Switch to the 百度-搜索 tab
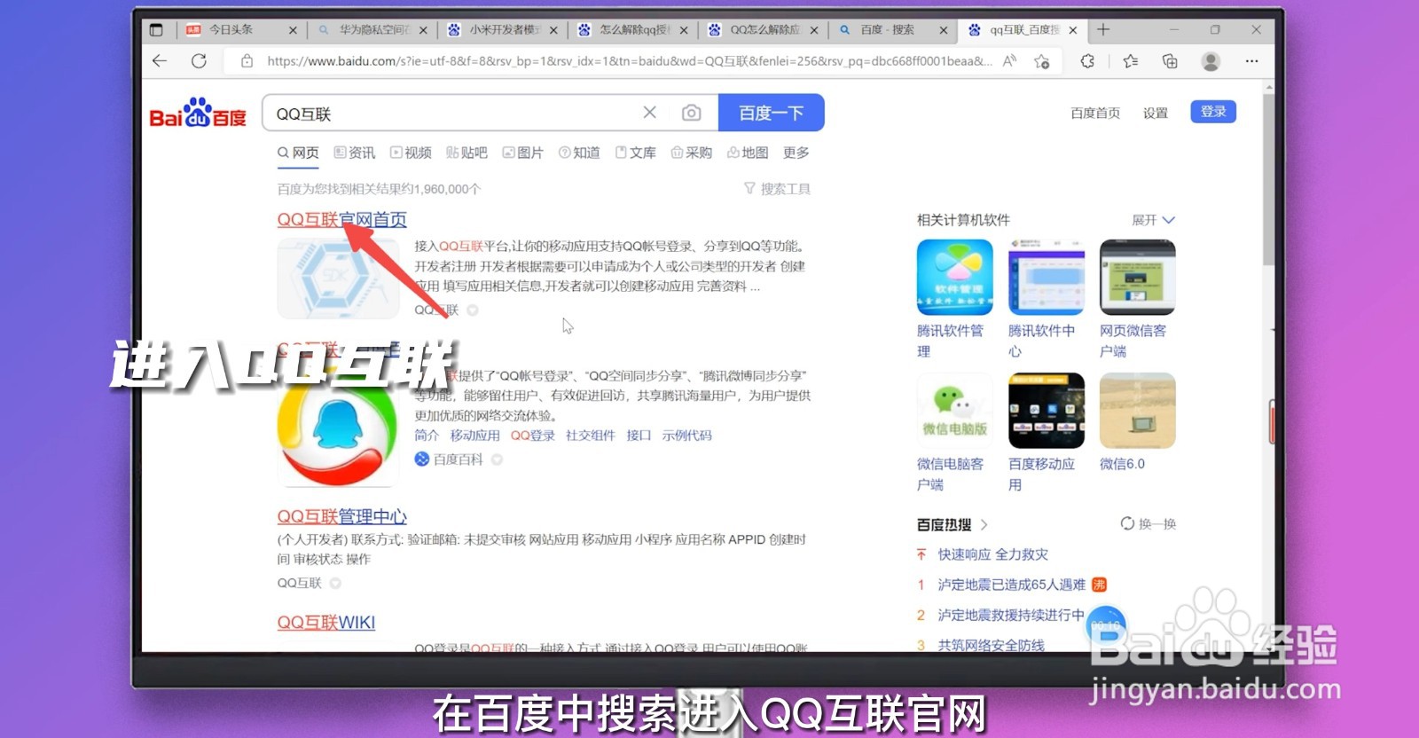The width and height of the screenshot is (1419, 738). coord(893,30)
